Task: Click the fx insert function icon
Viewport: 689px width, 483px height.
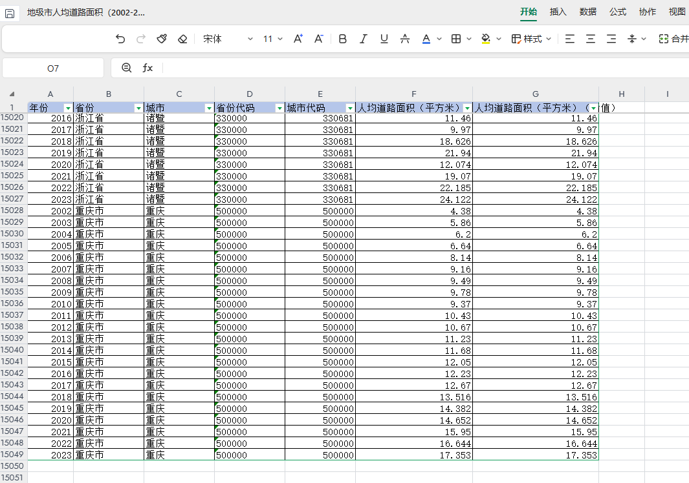Action: 148,68
